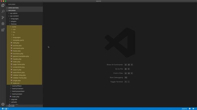The width and height of the screenshot is (197, 110).
Task: Open the screenshot.png file
Action: pyautogui.click(x=25, y=67)
